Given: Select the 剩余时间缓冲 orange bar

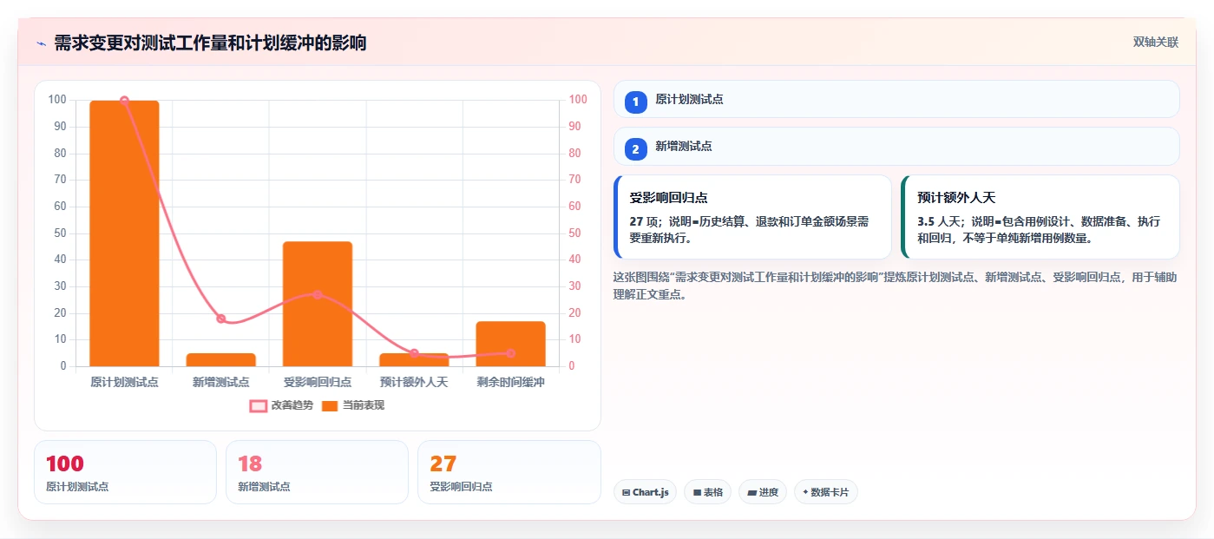Looking at the screenshot, I should coord(510,344).
